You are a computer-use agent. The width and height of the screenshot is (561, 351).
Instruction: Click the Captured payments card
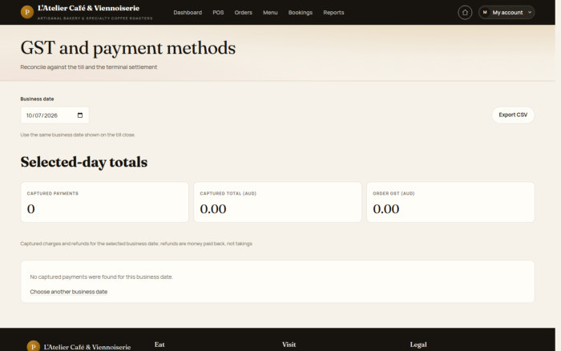[x=104, y=202]
